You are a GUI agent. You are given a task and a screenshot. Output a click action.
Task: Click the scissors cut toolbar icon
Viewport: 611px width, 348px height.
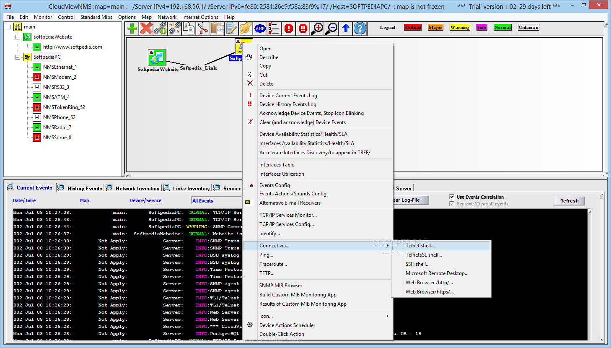tap(203, 29)
